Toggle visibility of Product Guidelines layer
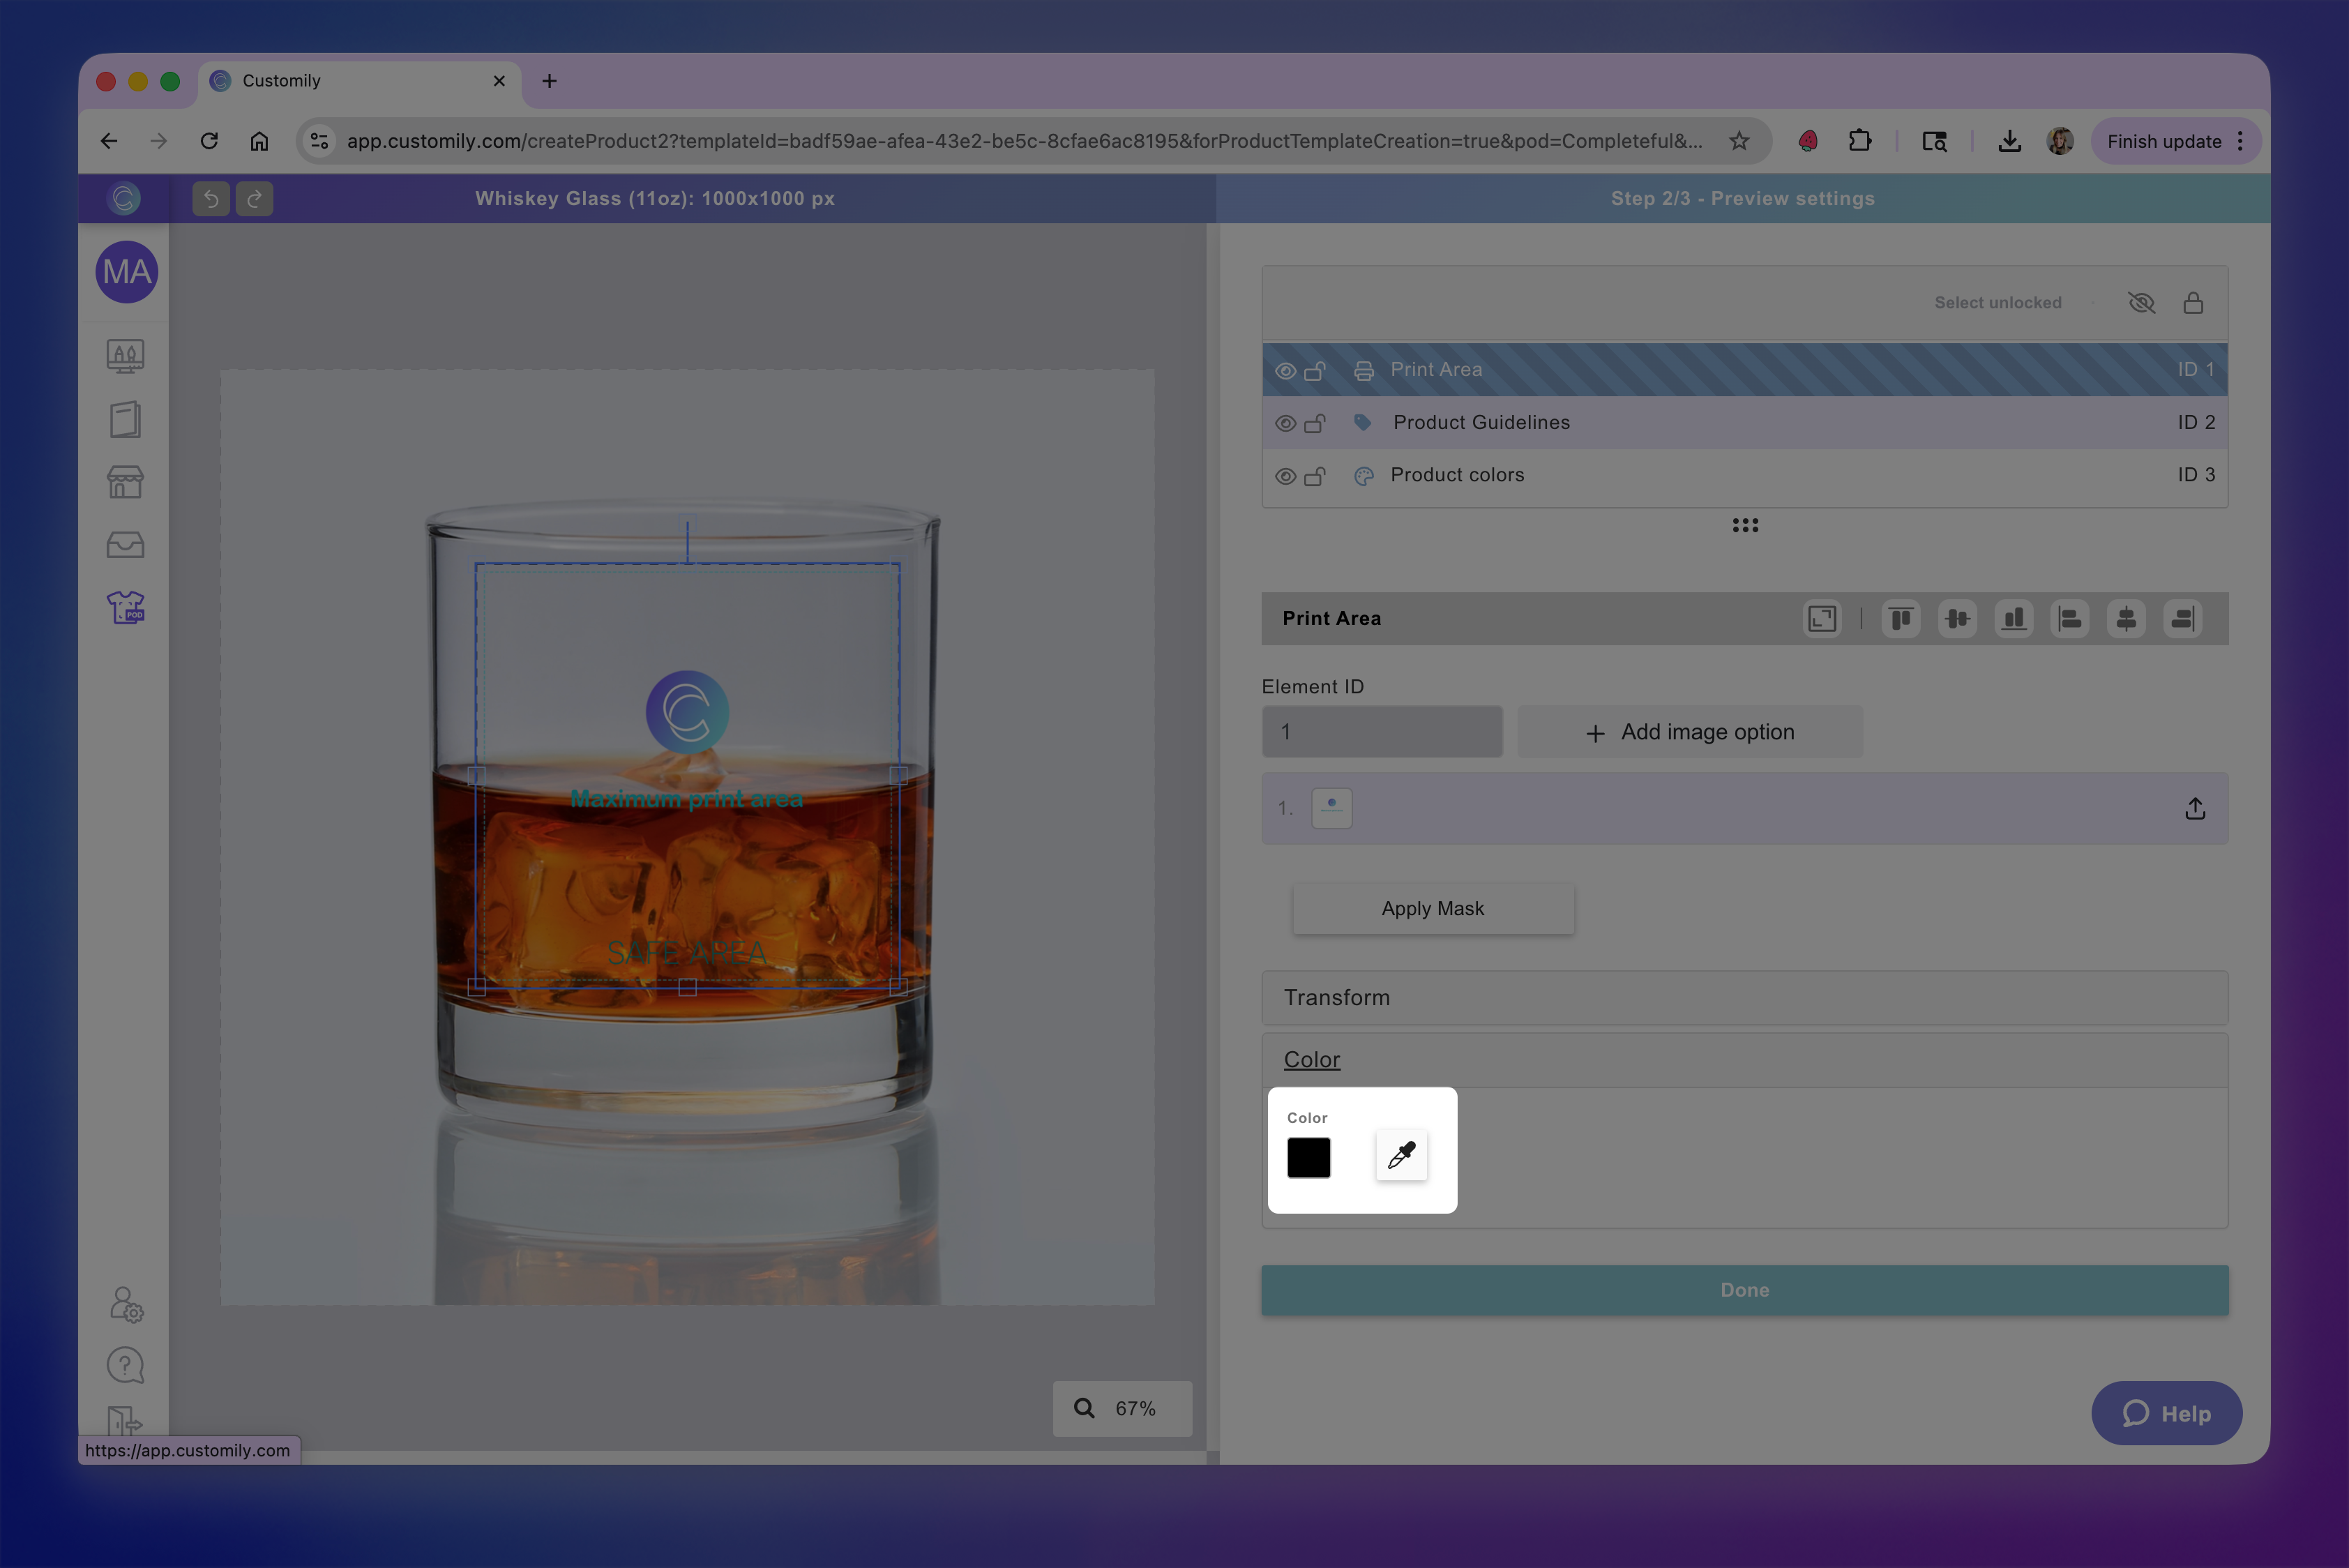 tap(1285, 423)
